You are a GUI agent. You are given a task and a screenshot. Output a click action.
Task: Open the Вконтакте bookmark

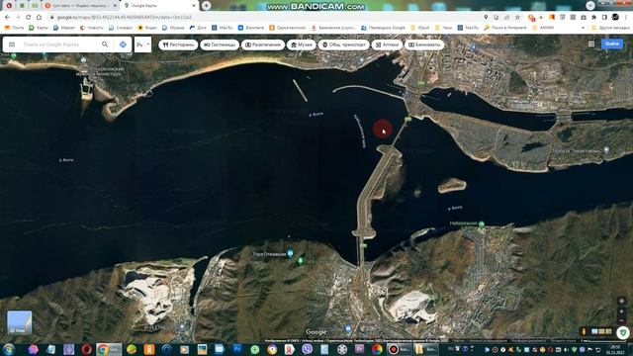[x=250, y=28]
